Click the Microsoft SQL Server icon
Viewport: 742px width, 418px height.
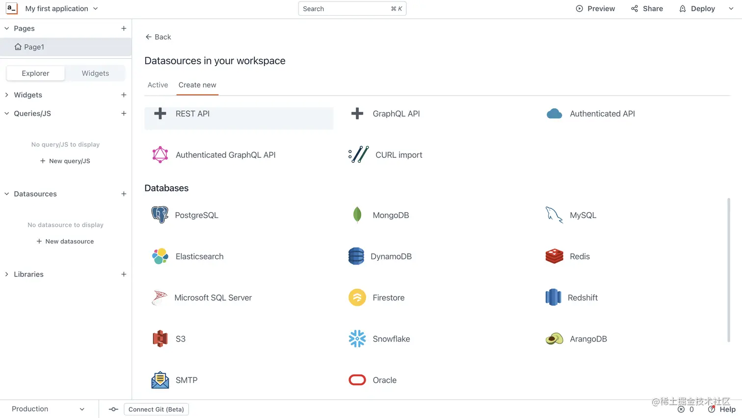(x=159, y=297)
